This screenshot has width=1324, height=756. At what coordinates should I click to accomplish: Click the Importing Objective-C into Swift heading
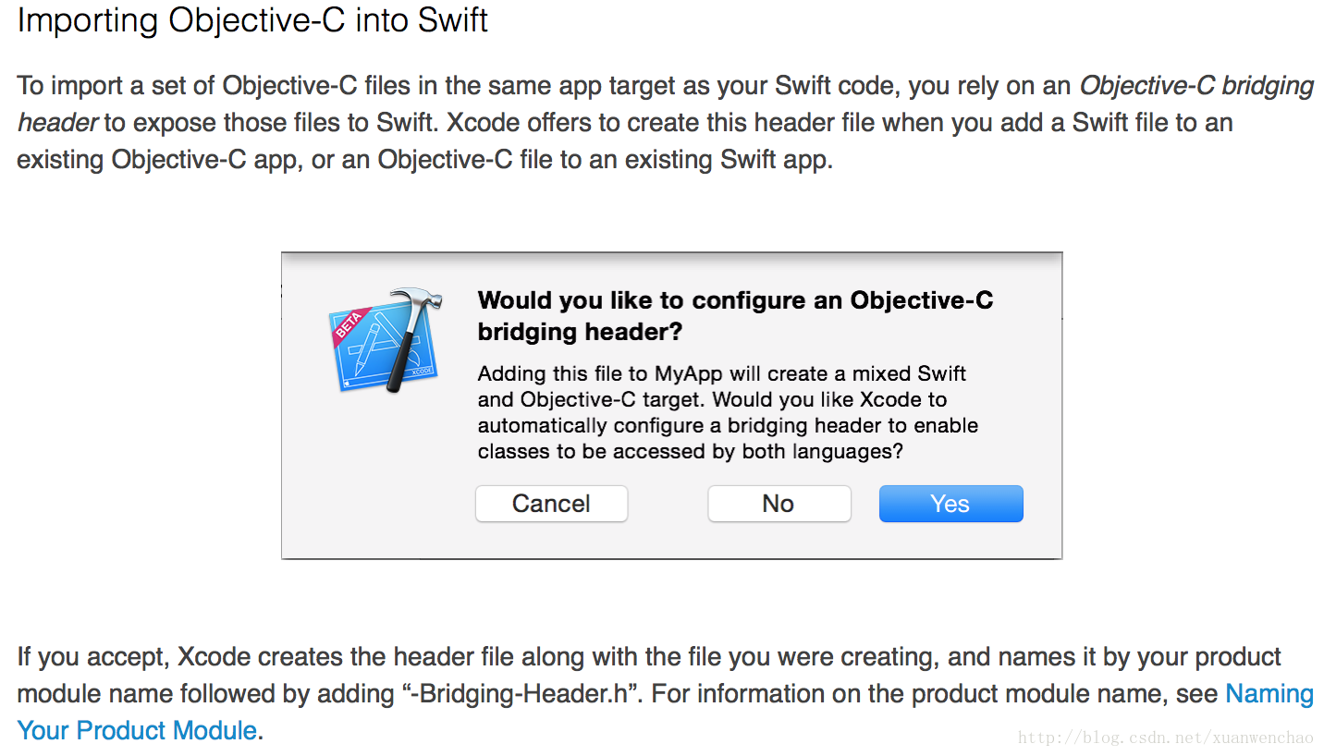(252, 19)
